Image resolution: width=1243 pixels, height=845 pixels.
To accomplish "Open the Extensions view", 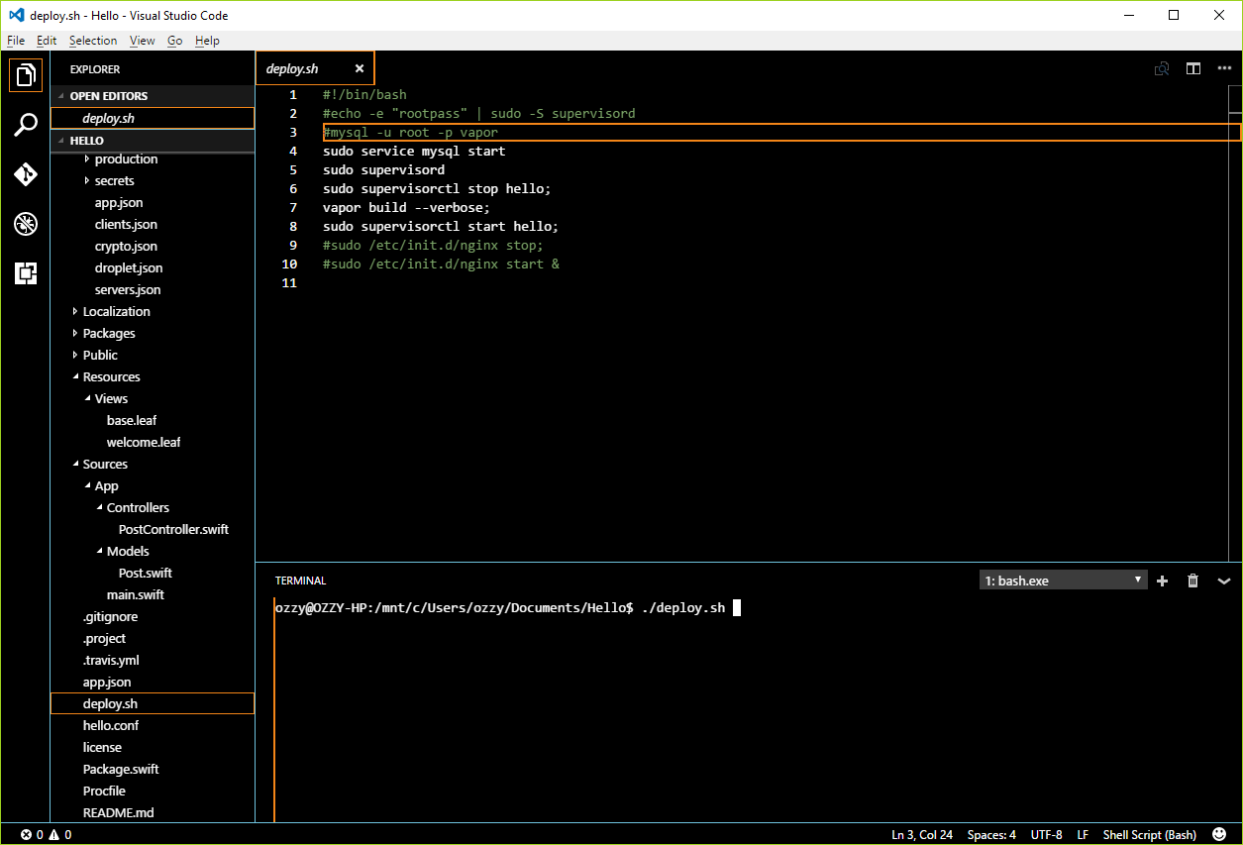I will (26, 273).
